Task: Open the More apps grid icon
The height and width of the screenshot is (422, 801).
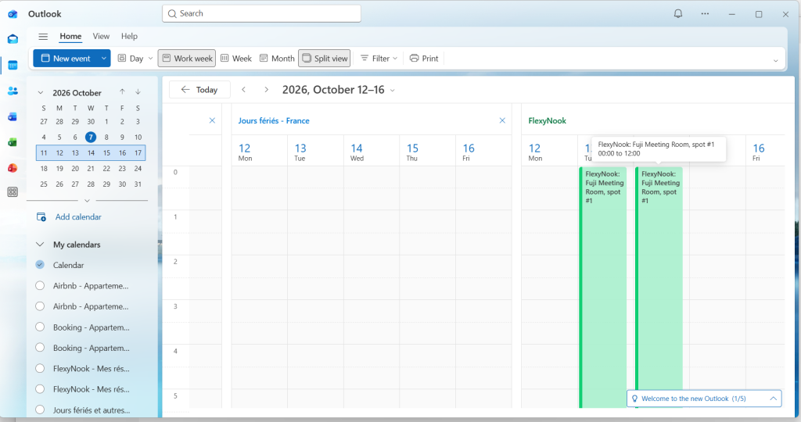Action: [13, 192]
